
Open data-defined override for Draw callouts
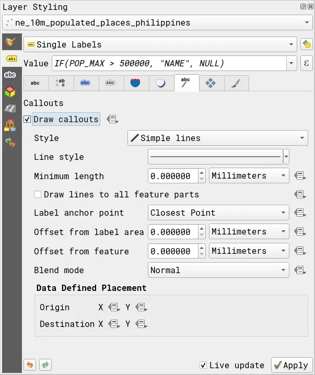coord(112,119)
